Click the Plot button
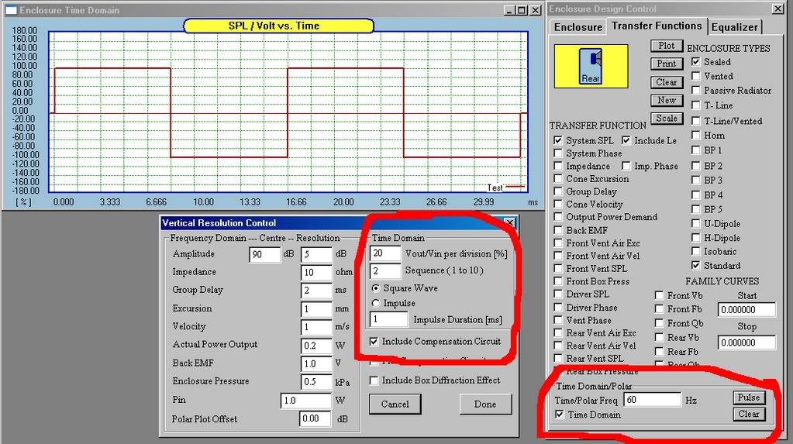This screenshot has height=444, width=793. (666, 46)
